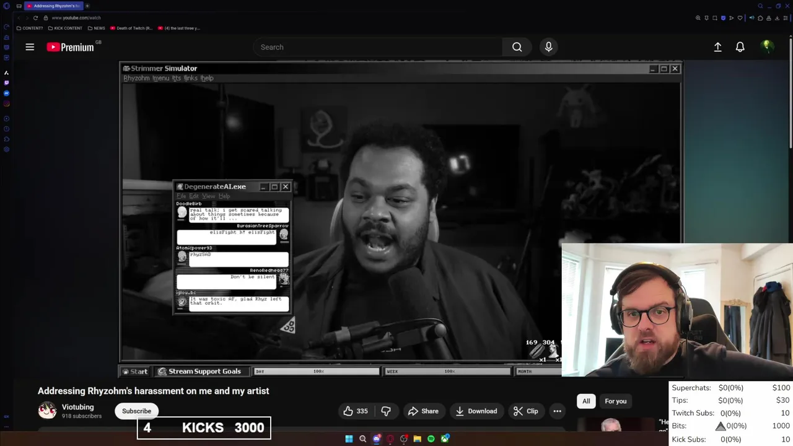The image size is (793, 446).
Task: Open View menu in DegenerateAI.exe window
Action: click(x=209, y=196)
